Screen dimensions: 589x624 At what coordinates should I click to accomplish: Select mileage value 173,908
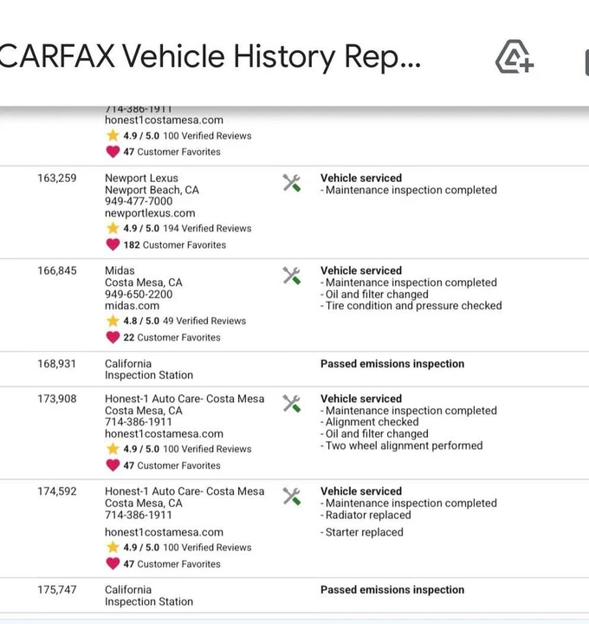[x=57, y=399]
